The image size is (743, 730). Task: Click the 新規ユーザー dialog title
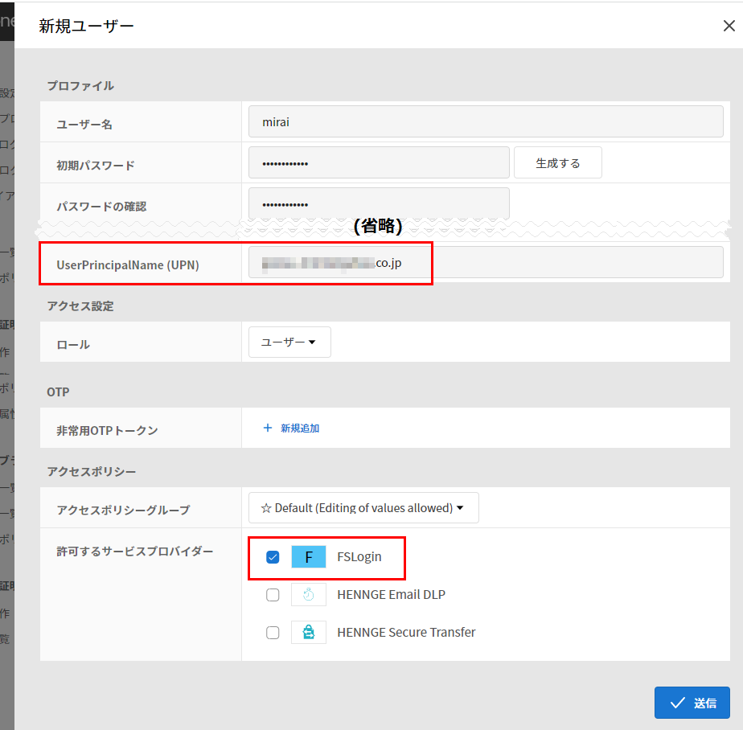tap(86, 26)
